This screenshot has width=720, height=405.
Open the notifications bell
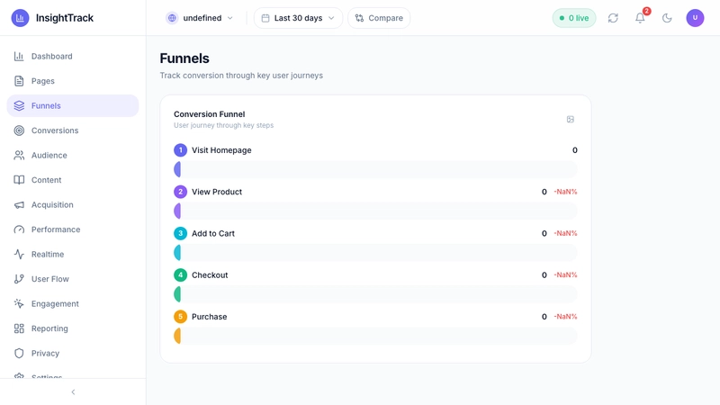pyautogui.click(x=640, y=18)
